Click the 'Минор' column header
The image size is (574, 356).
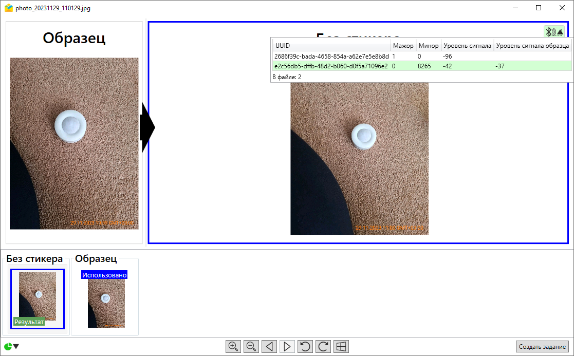pyautogui.click(x=428, y=46)
